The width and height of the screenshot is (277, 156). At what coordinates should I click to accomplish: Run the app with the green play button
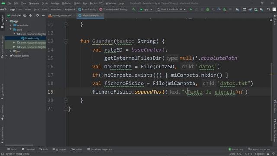pos(191,10)
